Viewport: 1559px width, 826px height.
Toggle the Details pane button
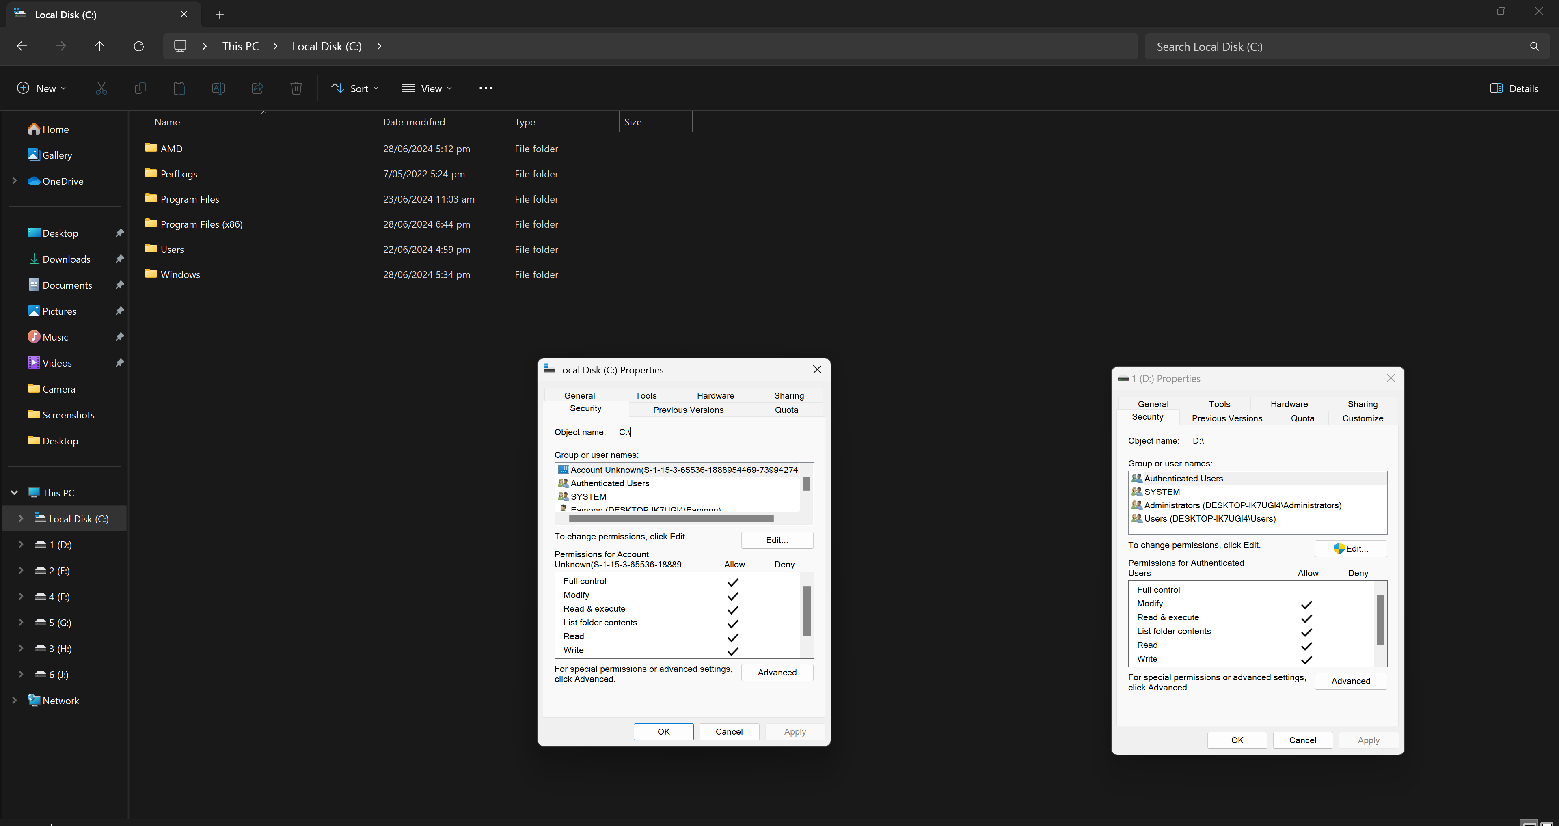tap(1514, 88)
